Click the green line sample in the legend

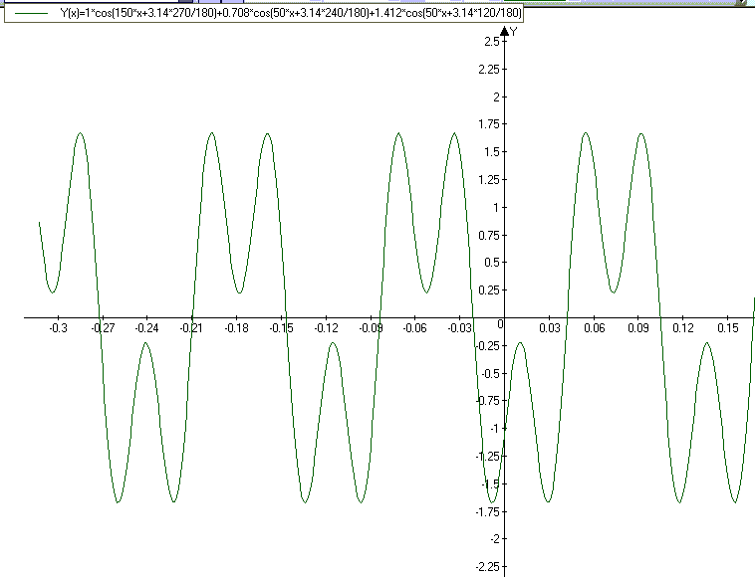point(31,13)
